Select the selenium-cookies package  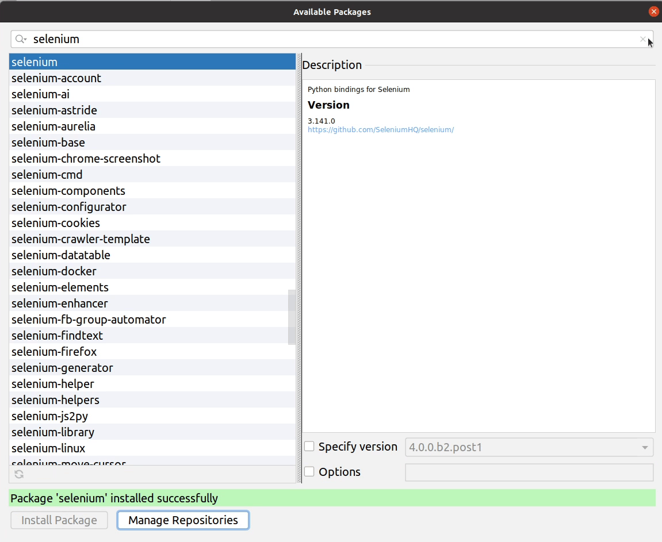point(55,222)
